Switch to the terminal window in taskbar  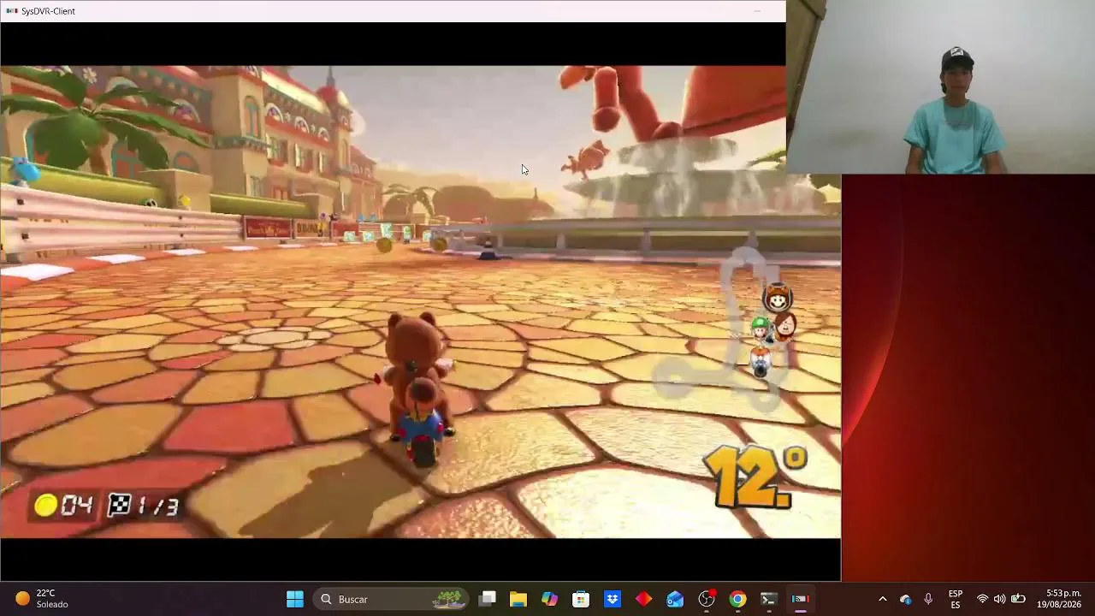pyautogui.click(x=768, y=599)
